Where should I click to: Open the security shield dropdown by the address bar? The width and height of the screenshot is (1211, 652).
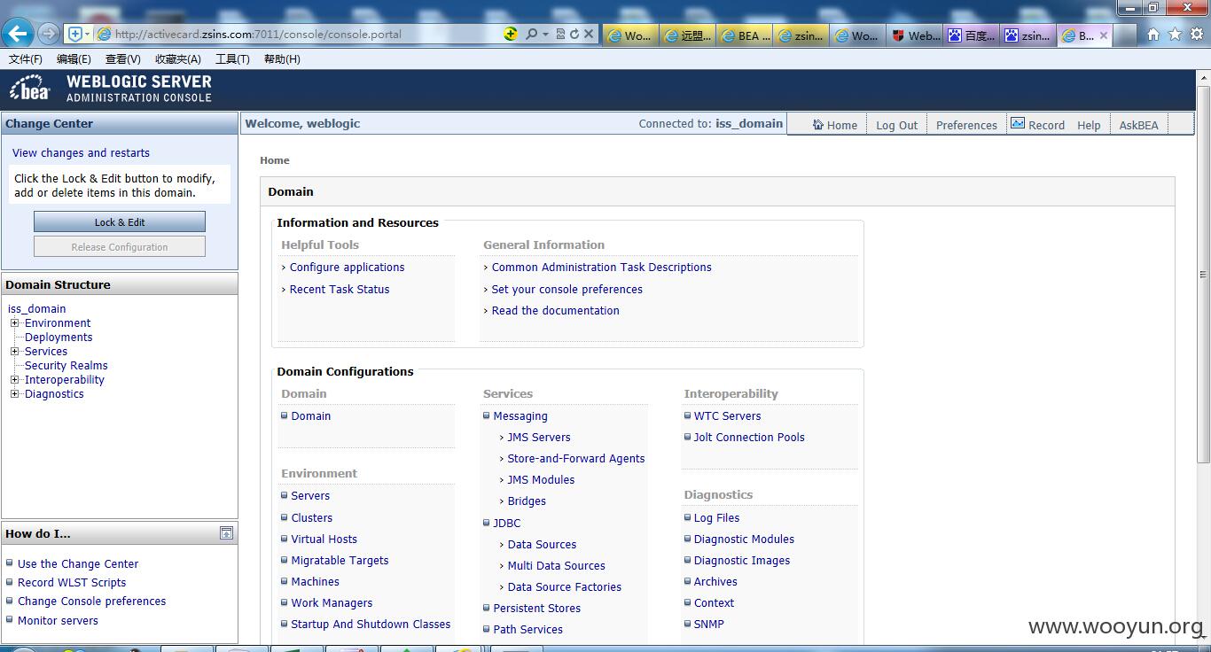click(79, 34)
